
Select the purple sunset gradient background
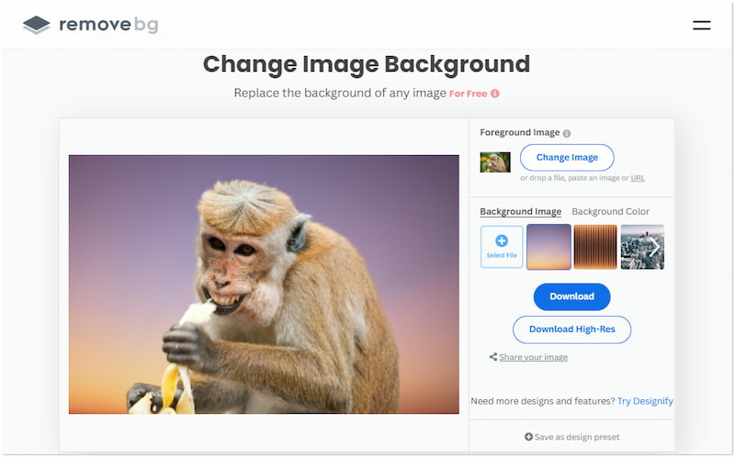[x=548, y=247]
